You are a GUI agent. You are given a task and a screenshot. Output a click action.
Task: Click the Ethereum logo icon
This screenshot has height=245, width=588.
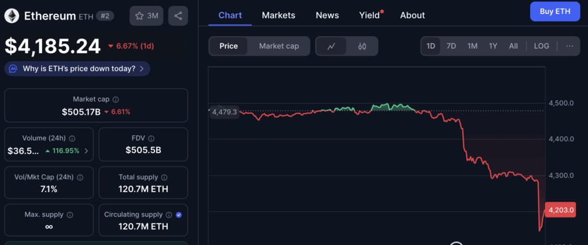point(13,15)
